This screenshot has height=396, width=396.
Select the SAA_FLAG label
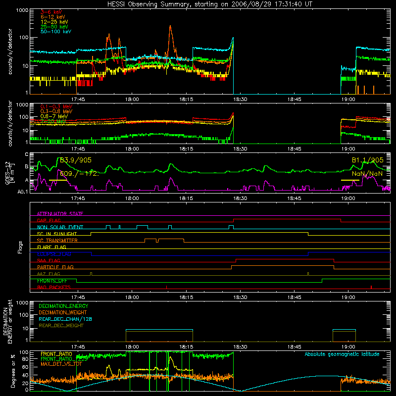pos(49,260)
